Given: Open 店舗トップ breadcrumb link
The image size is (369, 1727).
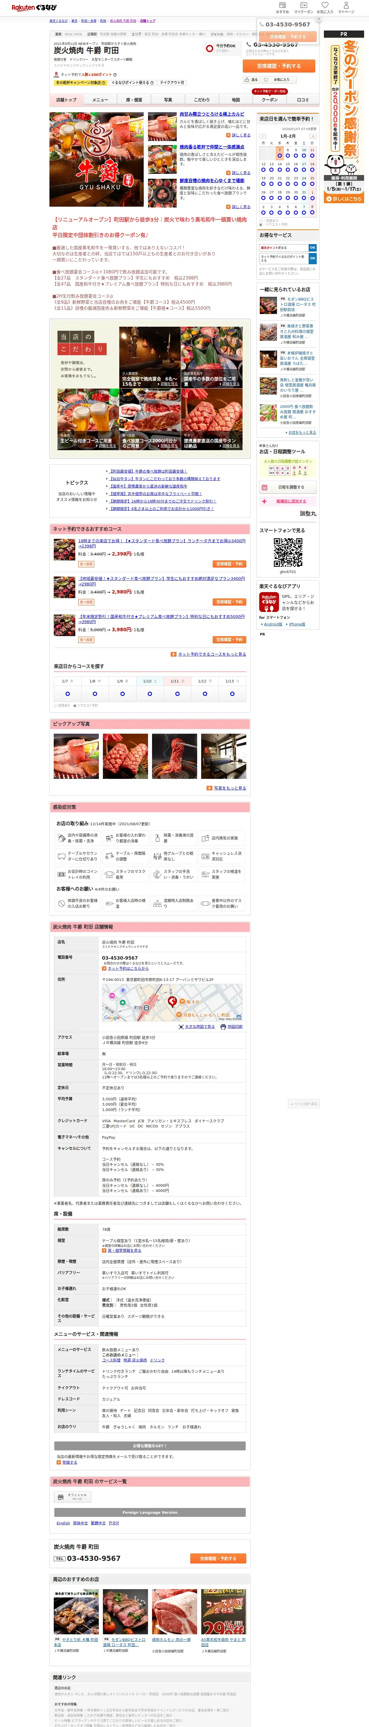Looking at the screenshot, I should coord(148,21).
